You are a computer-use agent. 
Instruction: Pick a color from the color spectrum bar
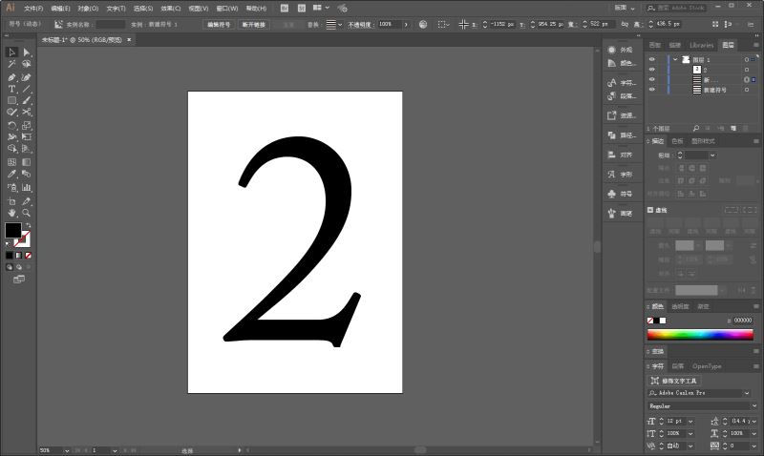[700, 334]
